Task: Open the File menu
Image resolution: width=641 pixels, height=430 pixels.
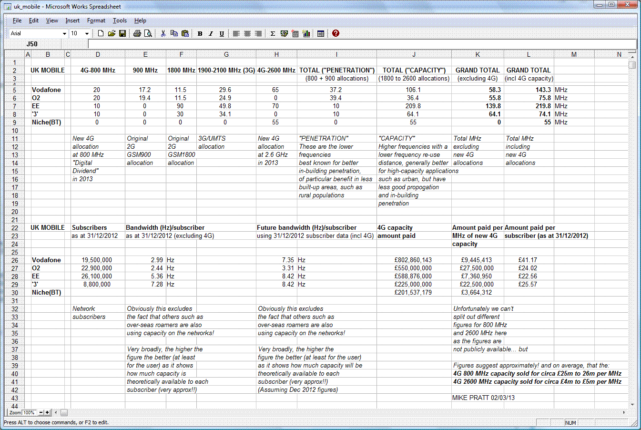Action: (x=17, y=20)
